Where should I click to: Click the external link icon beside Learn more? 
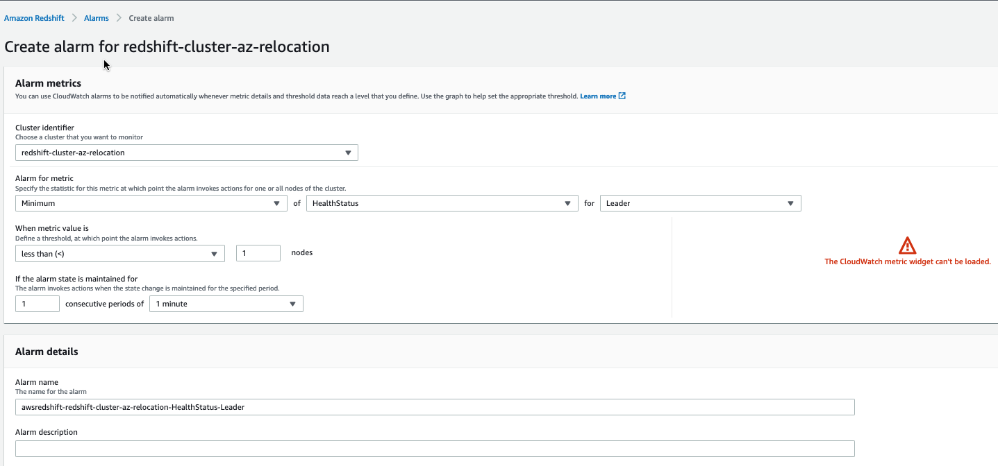tap(622, 96)
